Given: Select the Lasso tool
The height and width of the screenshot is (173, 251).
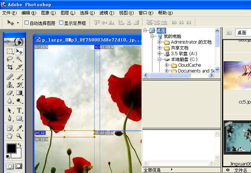Looking at the screenshot, I should pyautogui.click(x=10, y=59).
